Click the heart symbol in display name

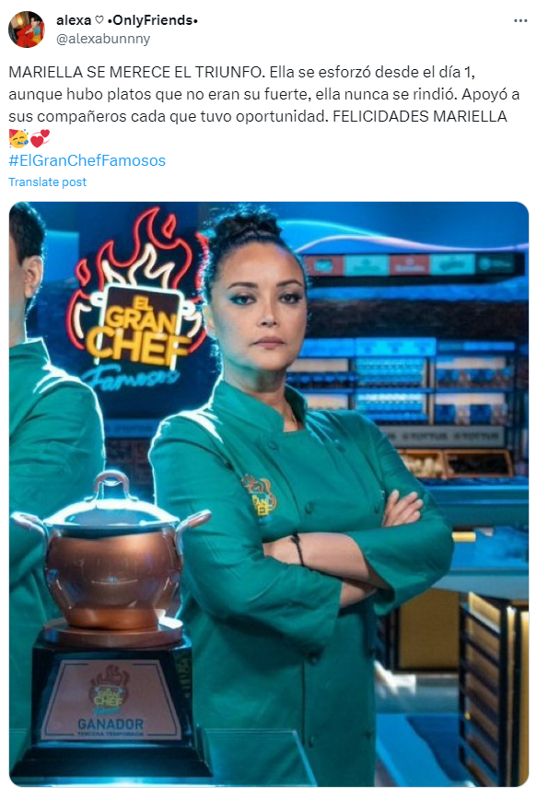coord(99,20)
